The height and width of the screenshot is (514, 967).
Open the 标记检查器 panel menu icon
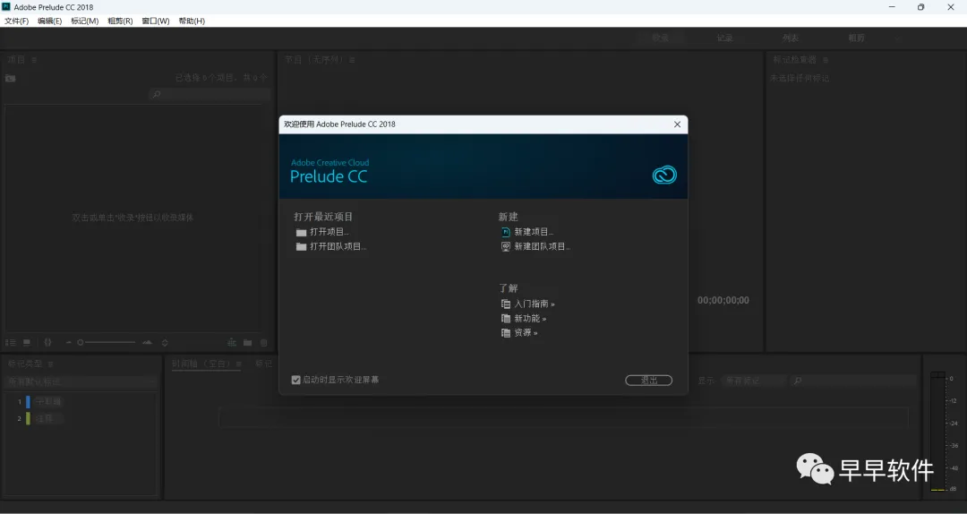826,60
